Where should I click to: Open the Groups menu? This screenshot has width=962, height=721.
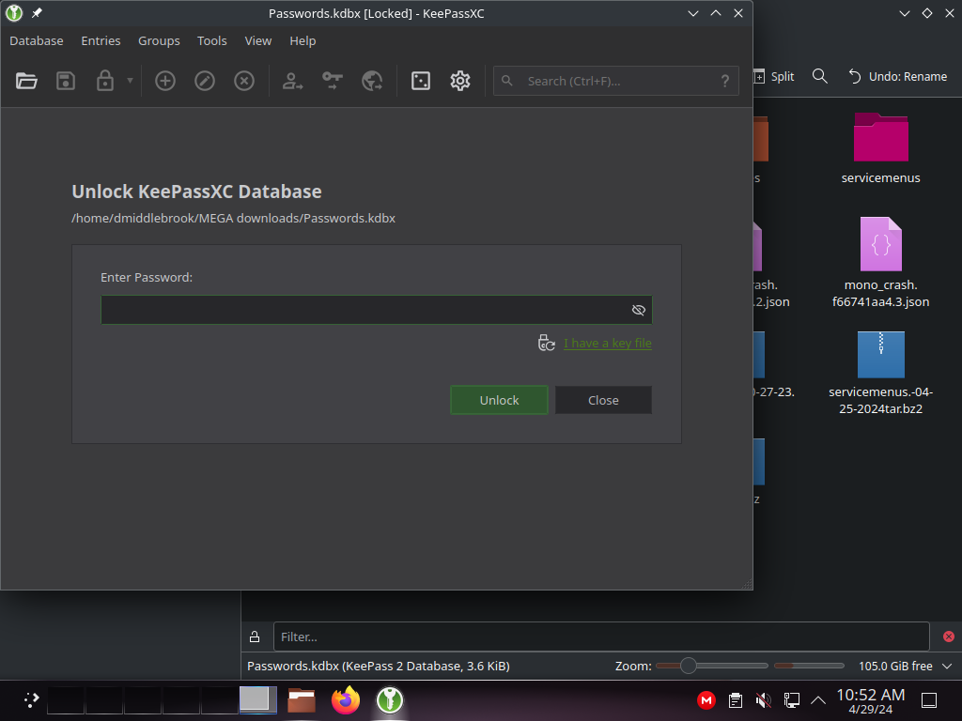click(x=159, y=41)
